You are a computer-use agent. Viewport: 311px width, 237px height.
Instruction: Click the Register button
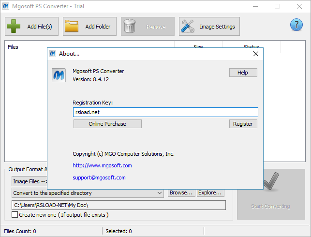click(x=243, y=124)
